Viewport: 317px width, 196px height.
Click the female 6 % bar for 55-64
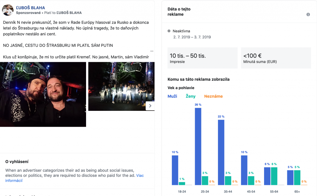pyautogui.click(x=274, y=176)
